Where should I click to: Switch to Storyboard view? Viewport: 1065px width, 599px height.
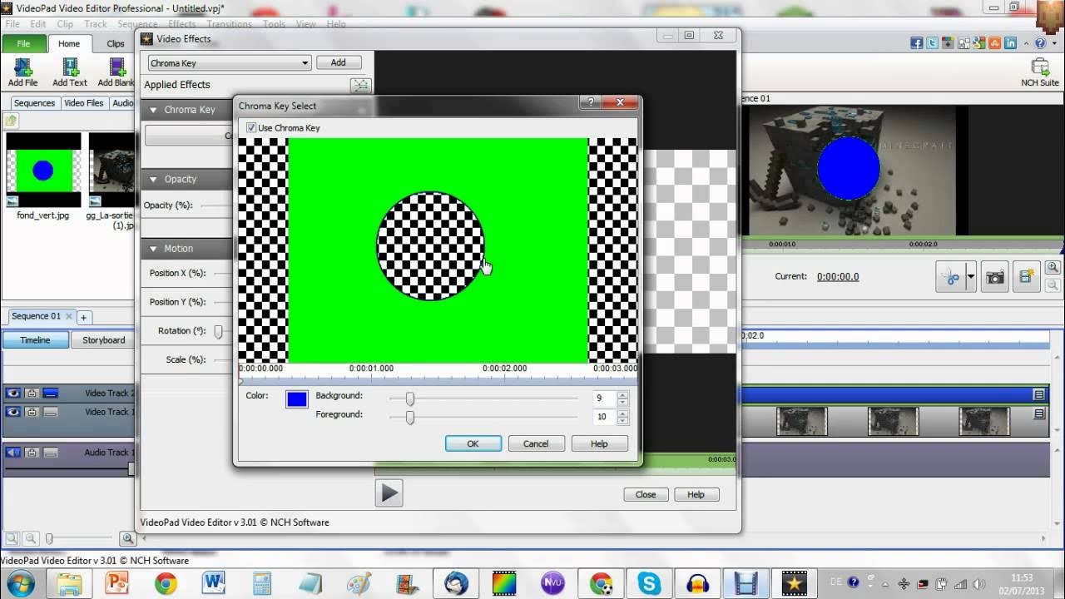tap(104, 340)
